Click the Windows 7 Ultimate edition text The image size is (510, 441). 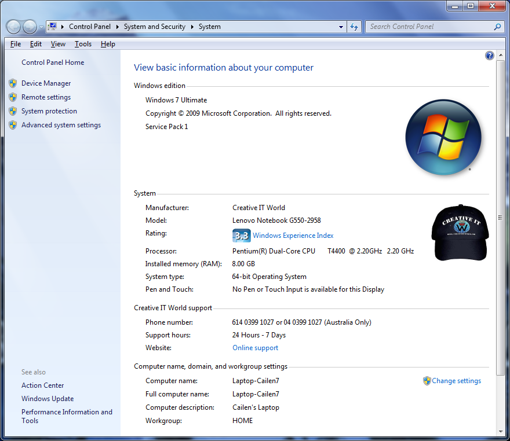[176, 100]
